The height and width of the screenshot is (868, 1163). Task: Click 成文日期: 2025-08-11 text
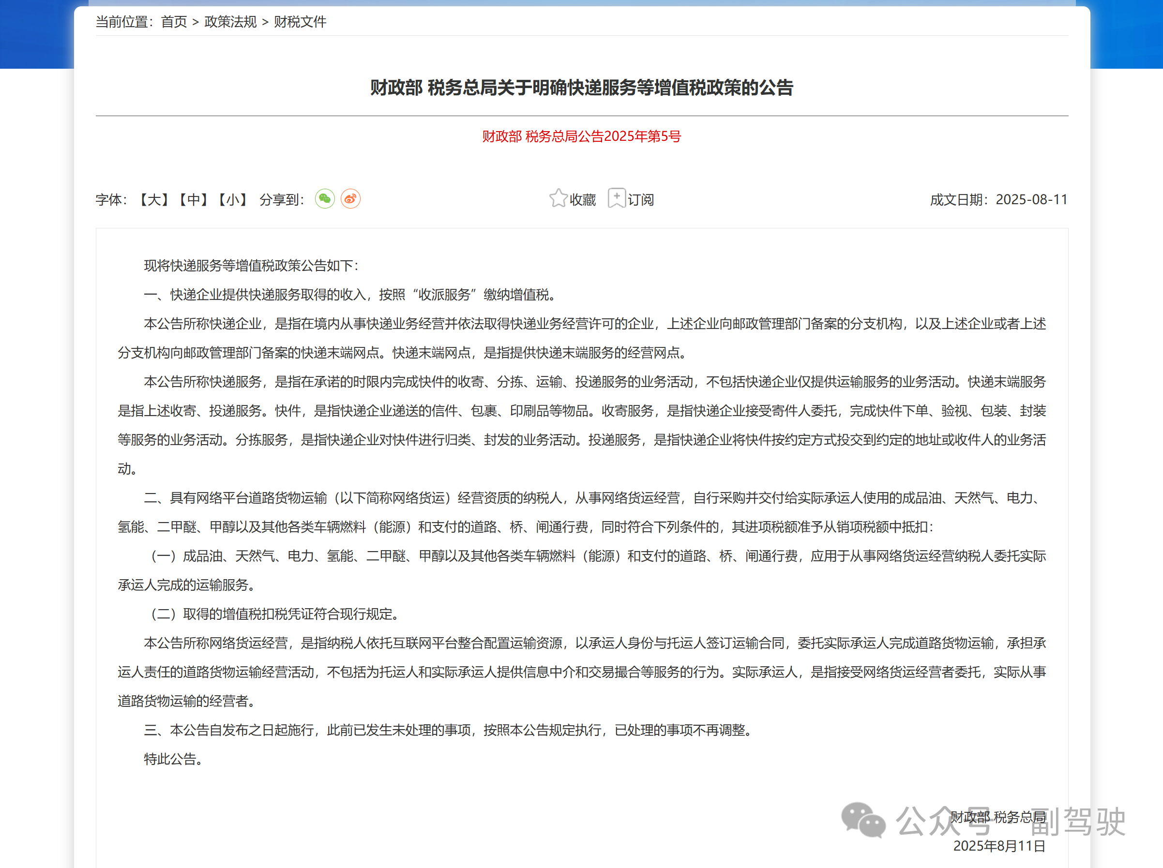click(x=998, y=200)
